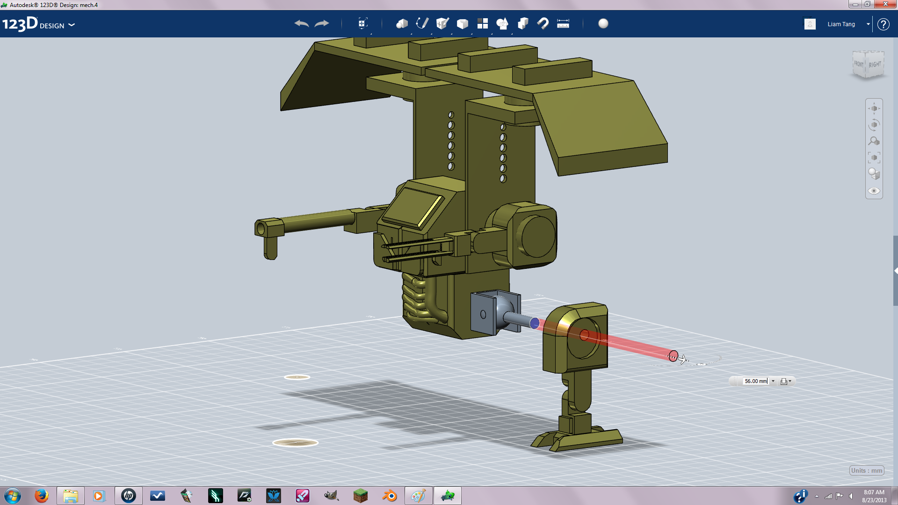Open the Primitives menu icon

point(402,23)
